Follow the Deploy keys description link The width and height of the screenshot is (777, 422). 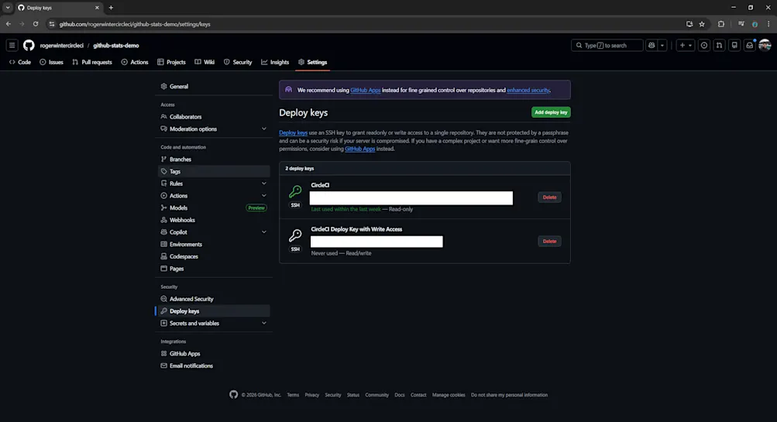(x=293, y=132)
